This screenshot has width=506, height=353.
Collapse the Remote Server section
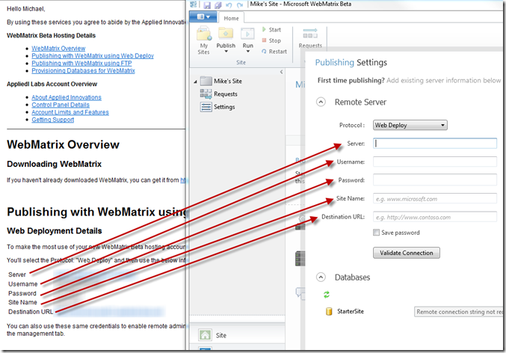[x=321, y=102]
